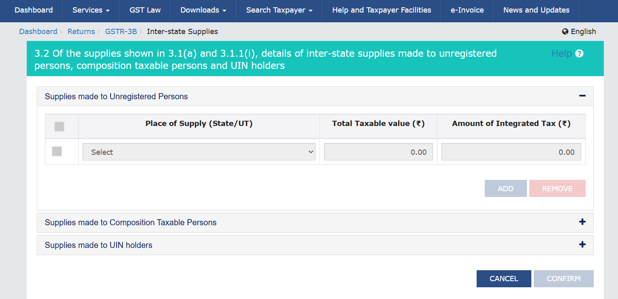Screen dimensions: 618x299
Task: Open the Downloads dropdown menu
Action: [203, 11]
